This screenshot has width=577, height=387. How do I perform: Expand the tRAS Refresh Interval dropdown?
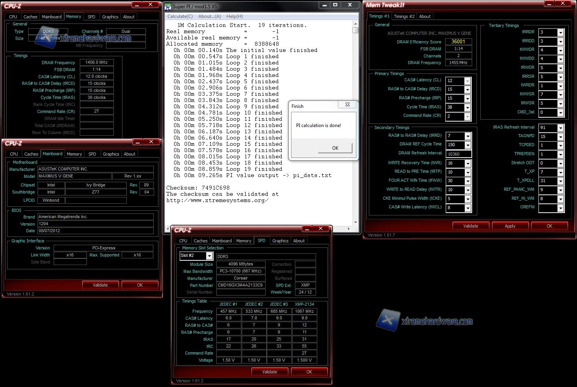point(560,128)
